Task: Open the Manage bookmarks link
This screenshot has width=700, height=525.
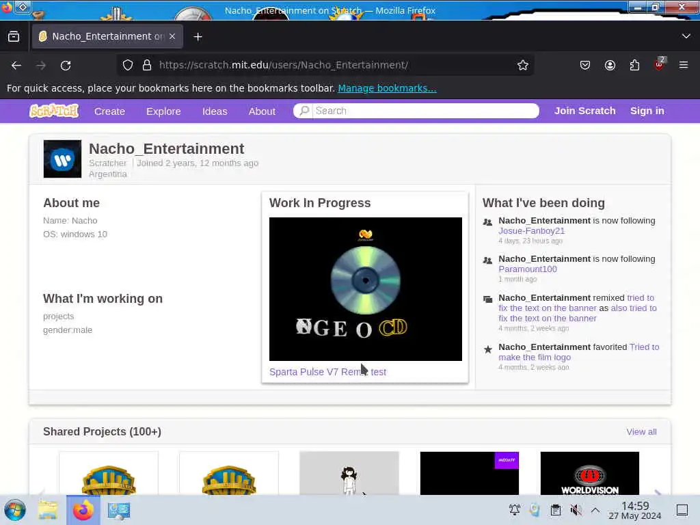Action: click(387, 88)
